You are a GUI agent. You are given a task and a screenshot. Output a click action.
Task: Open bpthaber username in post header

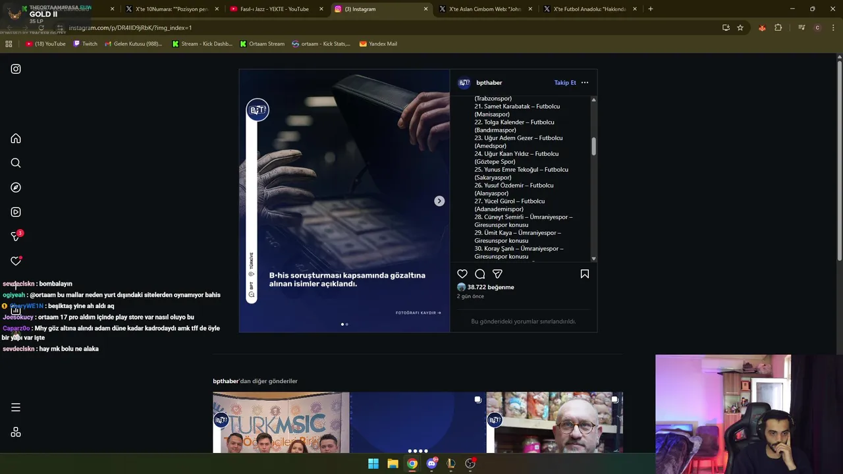[x=489, y=83]
